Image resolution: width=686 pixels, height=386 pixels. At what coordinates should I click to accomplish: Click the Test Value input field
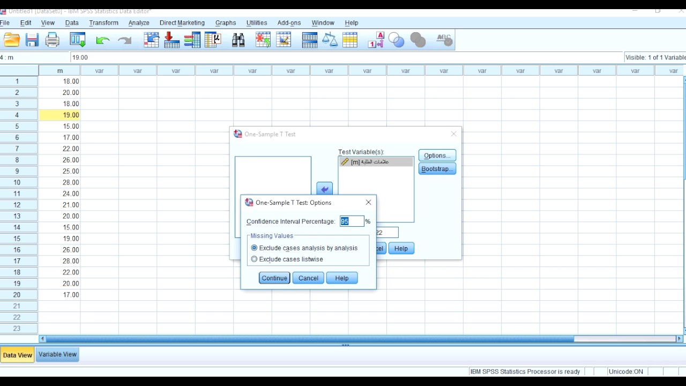coord(387,233)
